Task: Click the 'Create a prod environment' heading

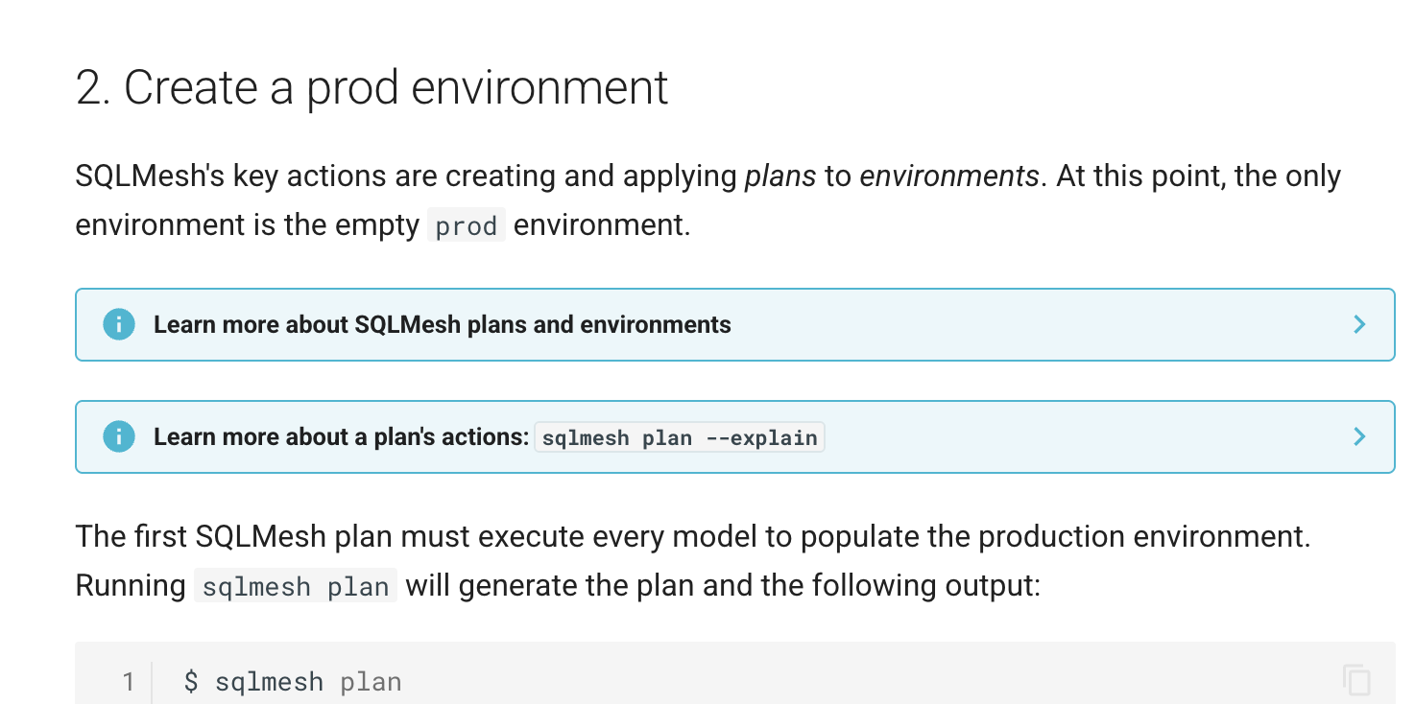Action: tap(371, 86)
